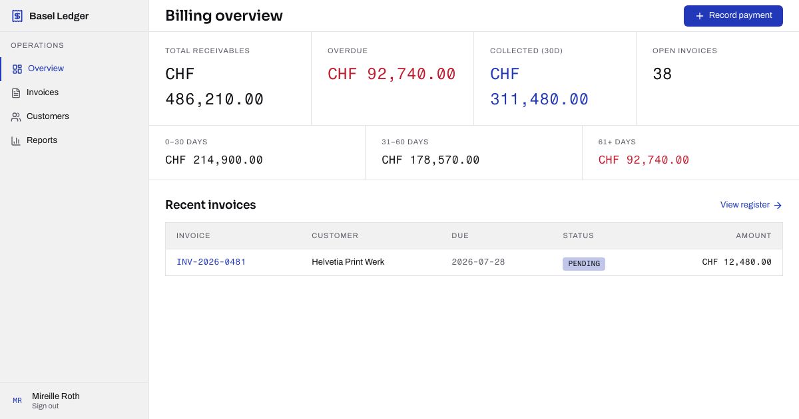Screen dimensions: 799x419
Task: Click the STATUS column header
Action: pos(578,235)
